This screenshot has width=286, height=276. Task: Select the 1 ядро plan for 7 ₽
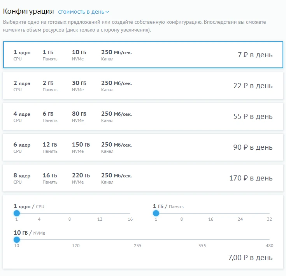143,55
